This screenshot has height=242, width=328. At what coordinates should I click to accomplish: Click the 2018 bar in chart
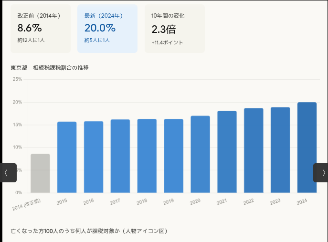147,156
